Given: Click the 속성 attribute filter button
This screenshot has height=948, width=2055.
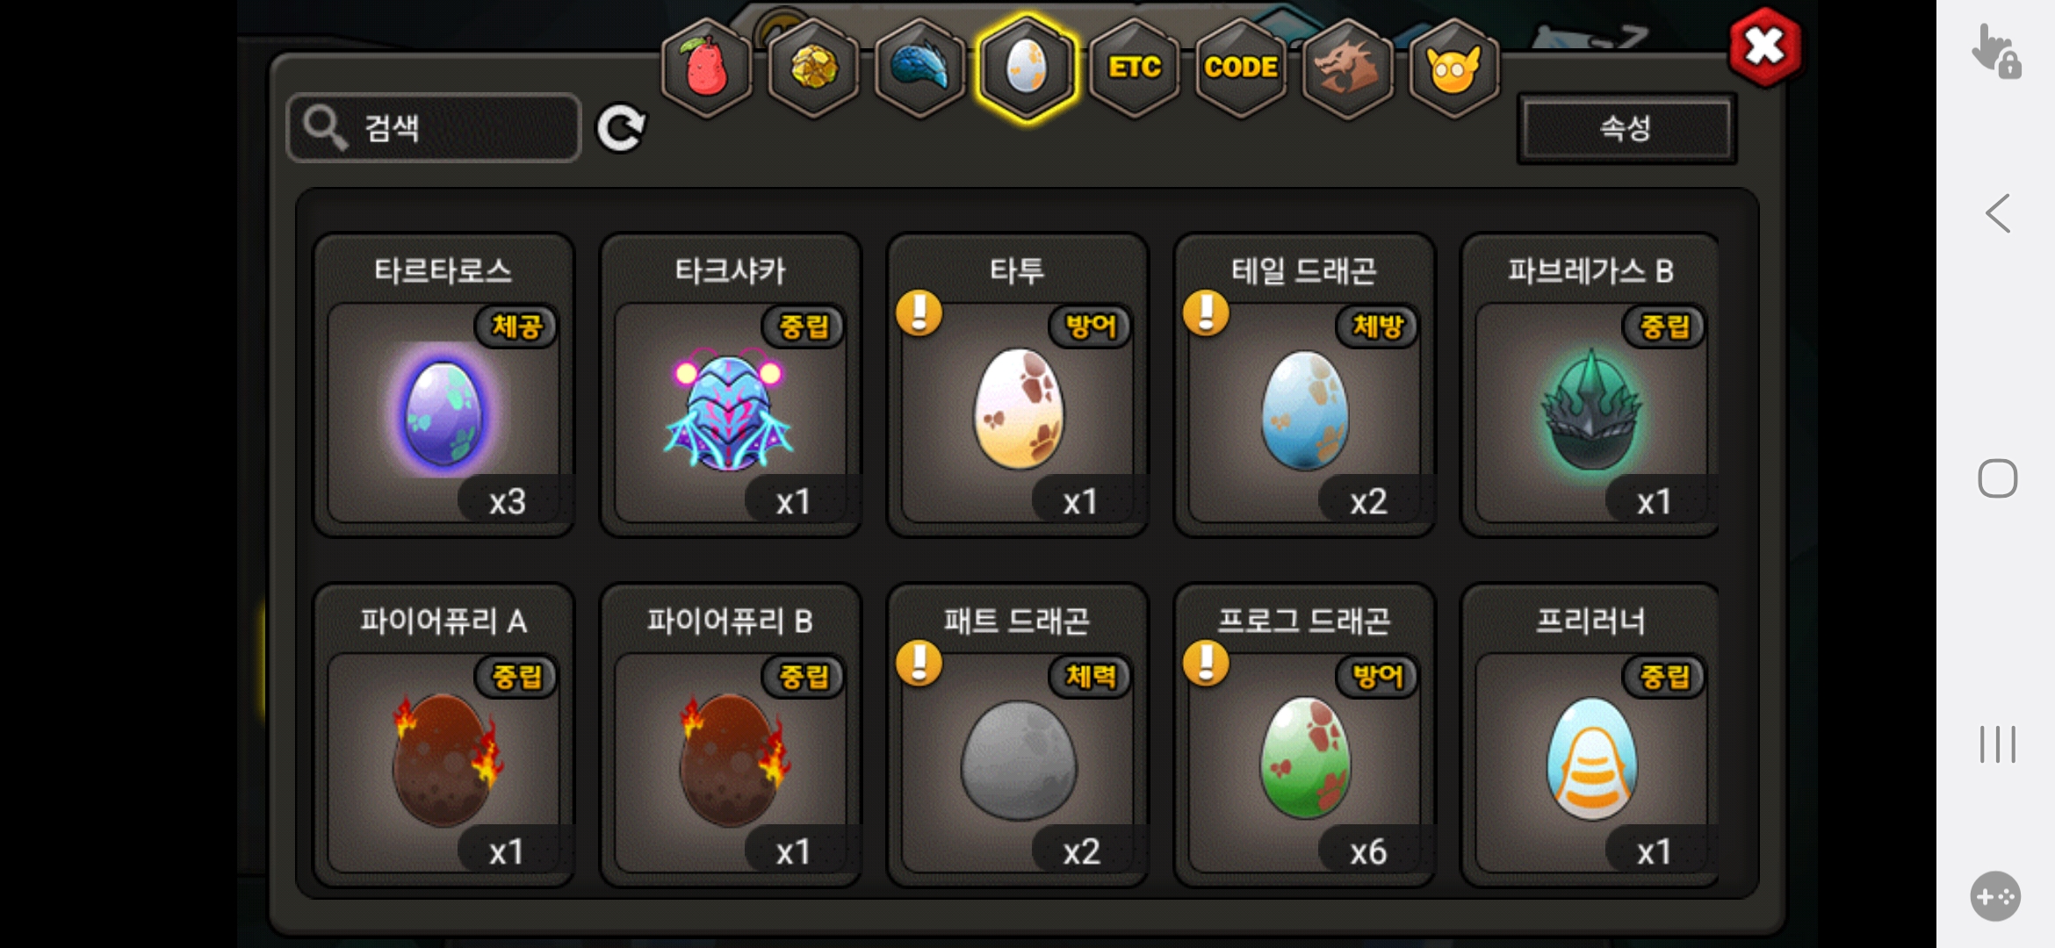Looking at the screenshot, I should (x=1626, y=128).
